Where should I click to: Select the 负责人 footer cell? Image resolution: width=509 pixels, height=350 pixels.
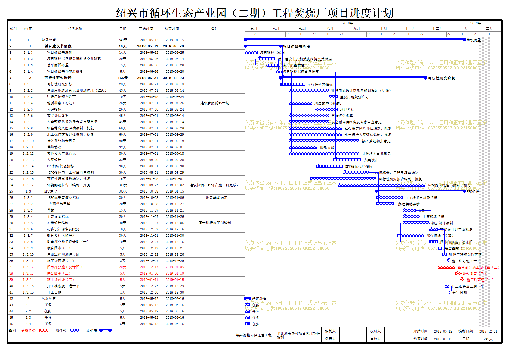[330, 339]
